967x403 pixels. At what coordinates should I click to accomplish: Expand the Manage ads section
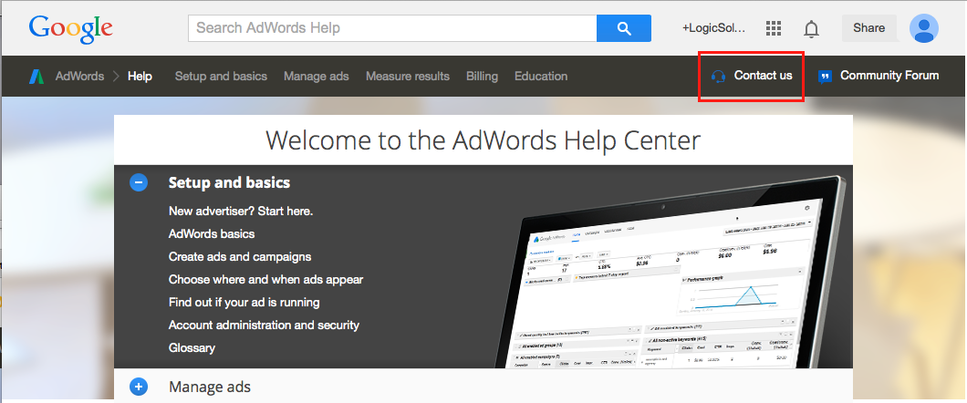click(x=139, y=387)
